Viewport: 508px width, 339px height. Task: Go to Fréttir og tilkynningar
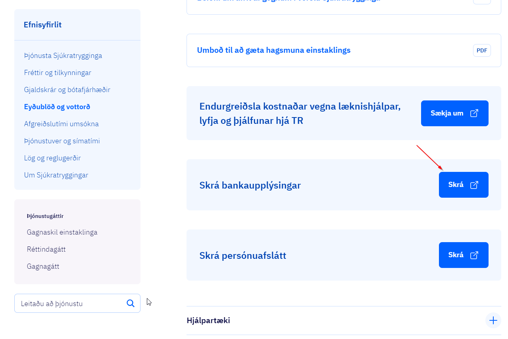coord(58,73)
